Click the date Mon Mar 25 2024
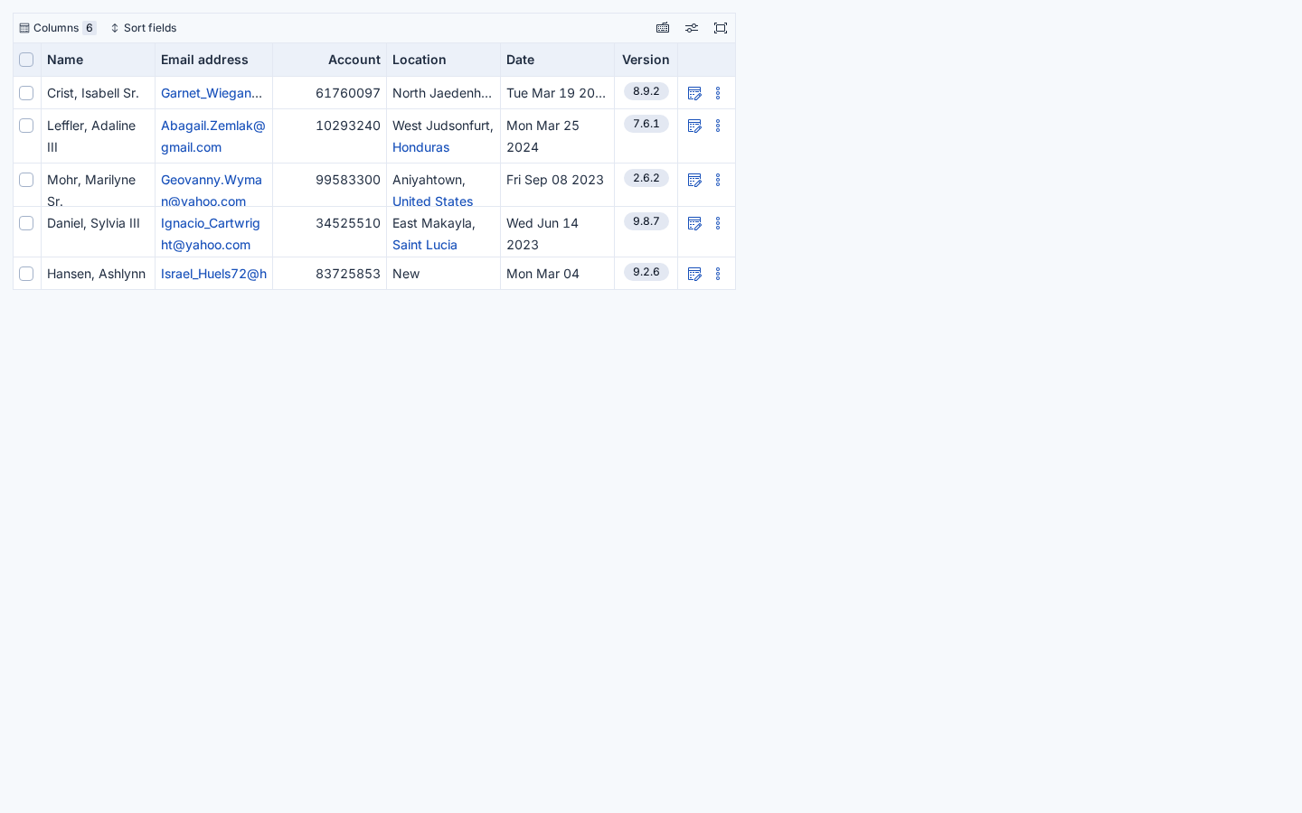1302x813 pixels. 542,136
